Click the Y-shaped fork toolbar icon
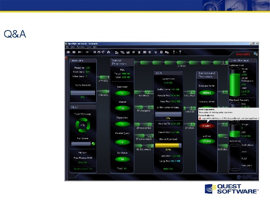Viewport: 270px width, 203px height. click(156, 52)
